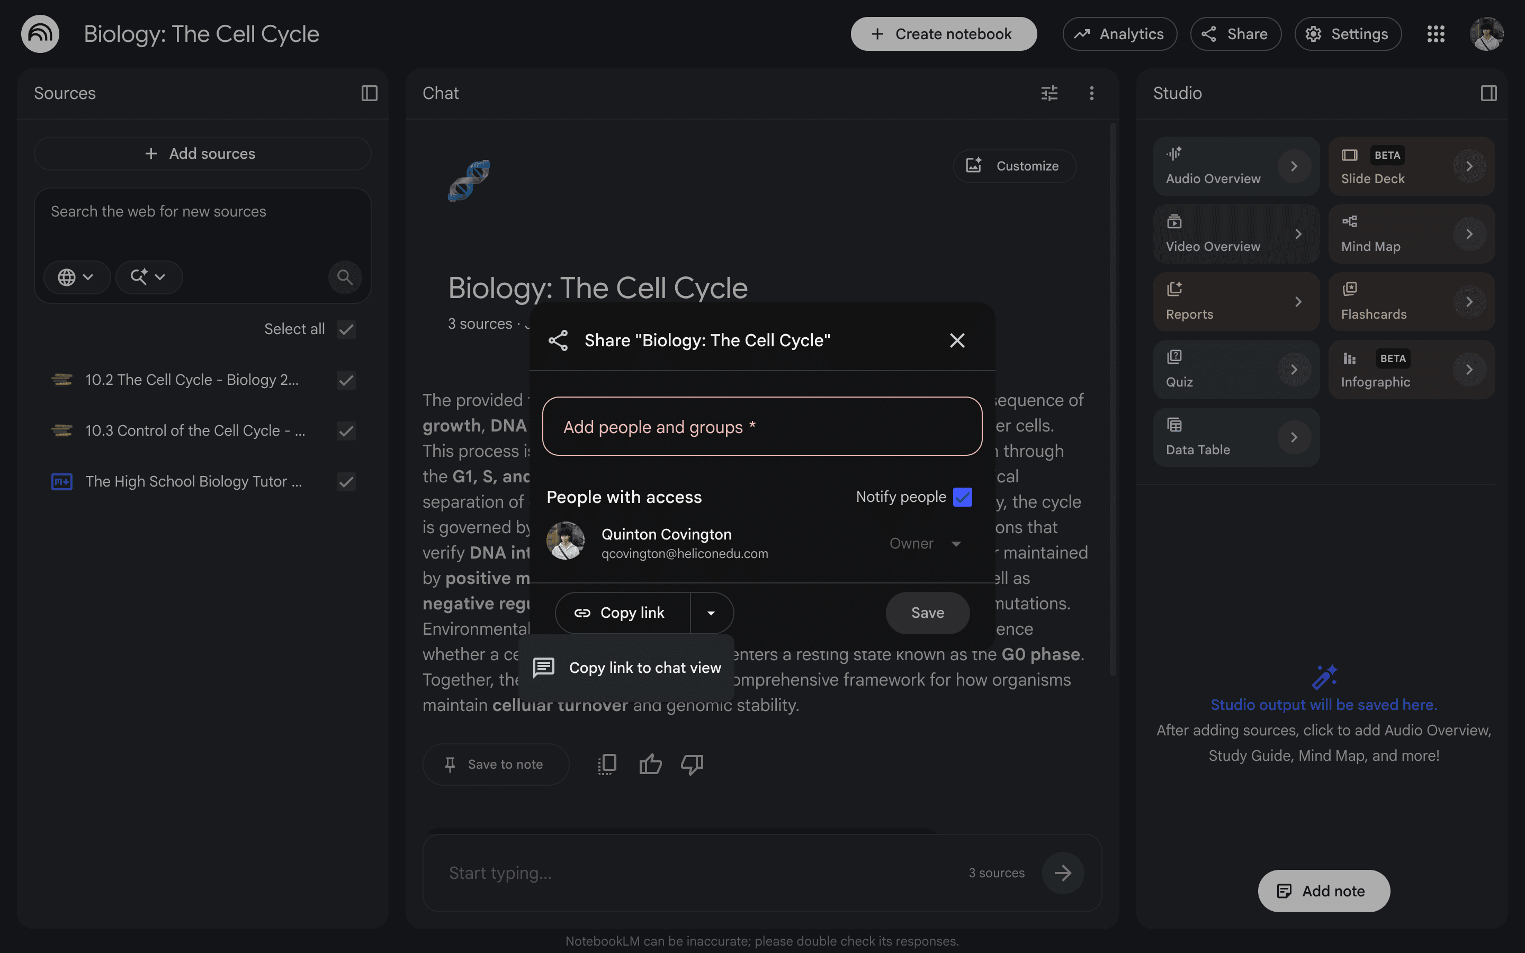Expand Data Table chevron arrow
The width and height of the screenshot is (1525, 953).
pyautogui.click(x=1294, y=437)
